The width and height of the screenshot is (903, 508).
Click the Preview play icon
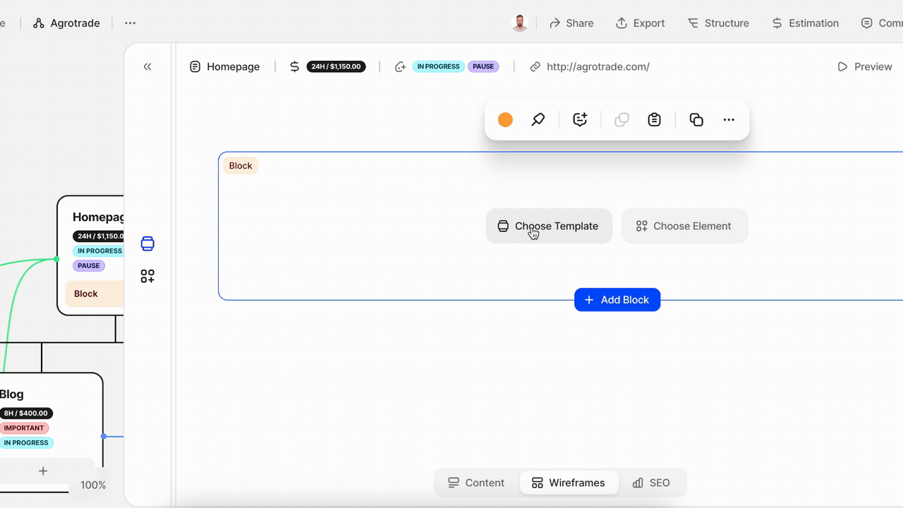(842, 66)
